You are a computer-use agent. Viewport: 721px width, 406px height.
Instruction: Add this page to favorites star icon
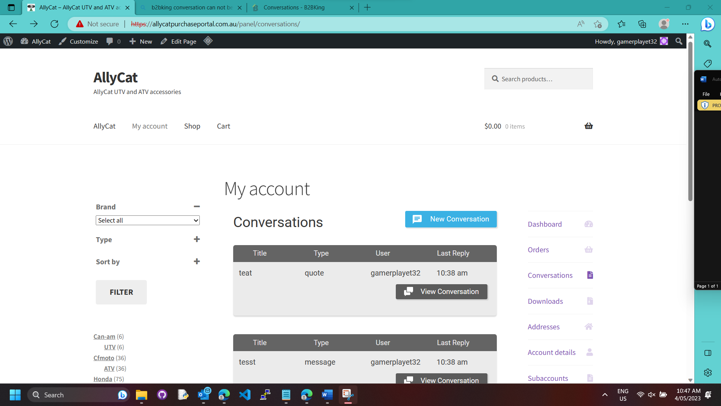coord(598,24)
